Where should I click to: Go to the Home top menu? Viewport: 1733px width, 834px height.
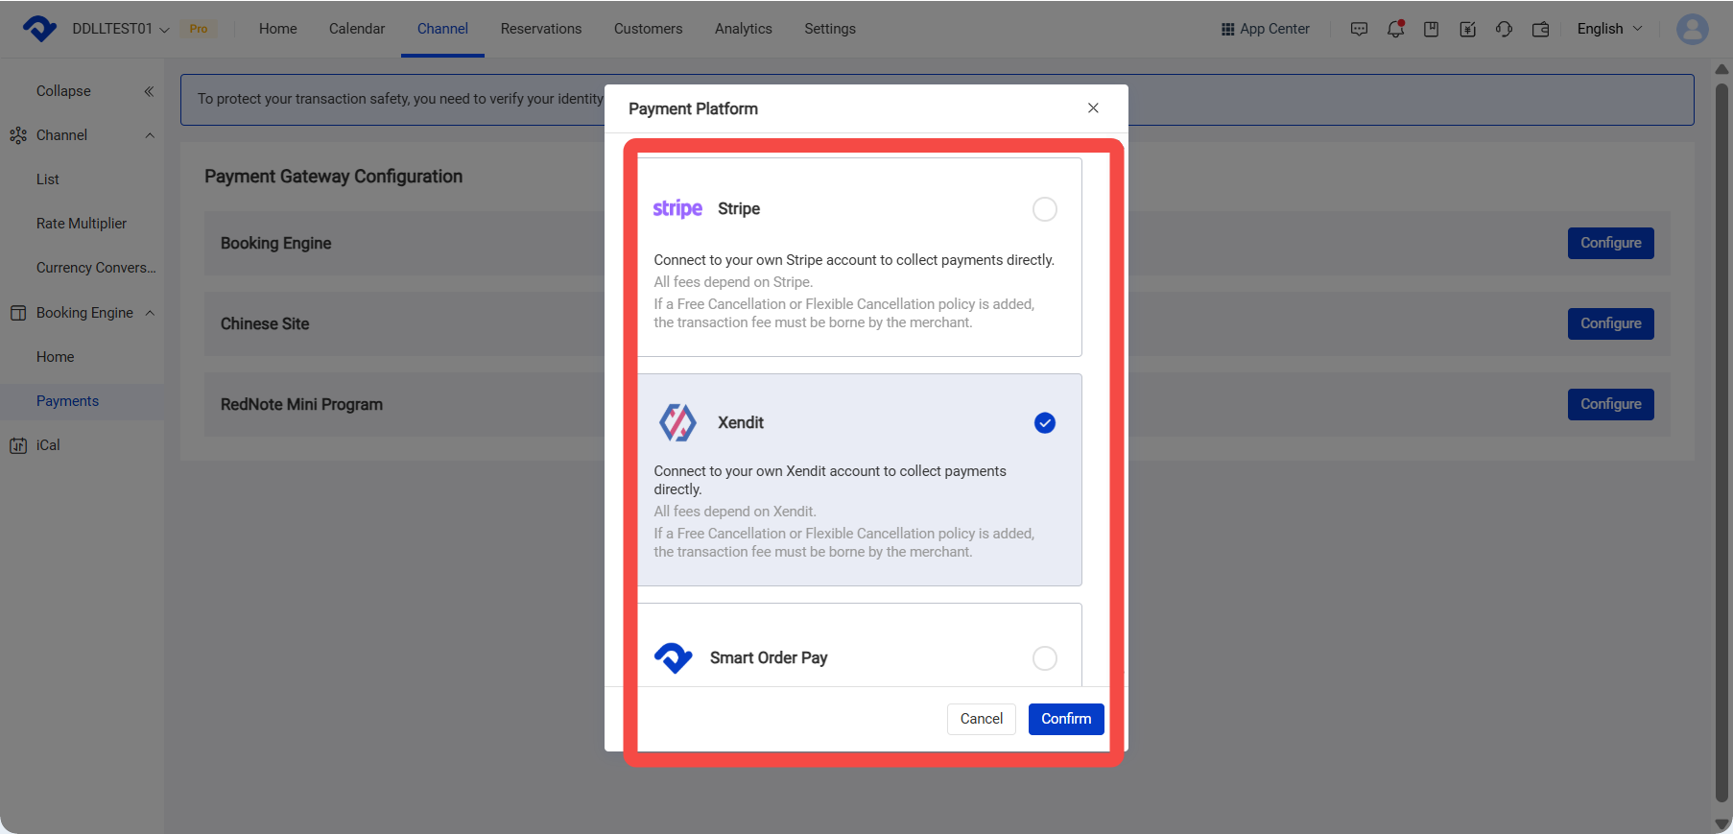(278, 29)
